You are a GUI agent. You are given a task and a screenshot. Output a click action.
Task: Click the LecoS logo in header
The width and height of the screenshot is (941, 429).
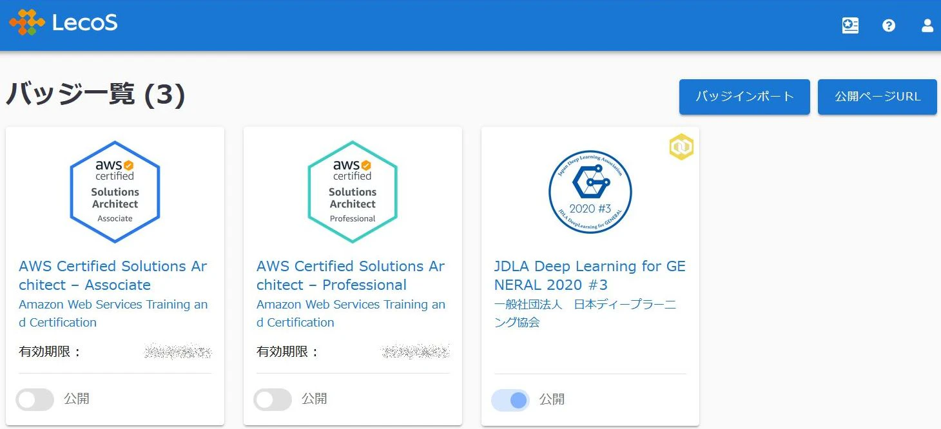point(63,23)
